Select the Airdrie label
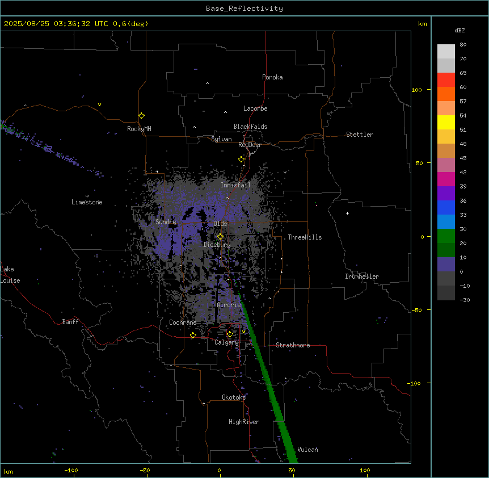This screenshot has width=489, height=478. click(x=229, y=305)
